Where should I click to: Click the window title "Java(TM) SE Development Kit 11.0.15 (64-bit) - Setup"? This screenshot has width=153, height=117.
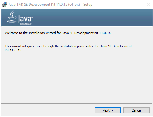50,5
